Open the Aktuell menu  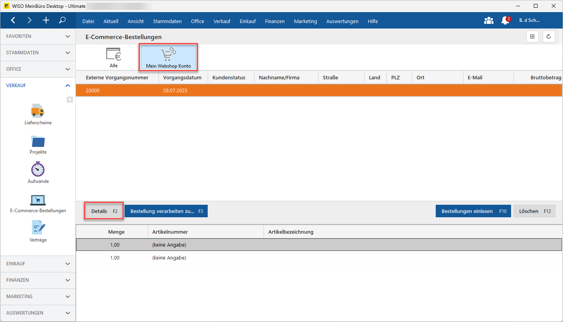click(111, 21)
